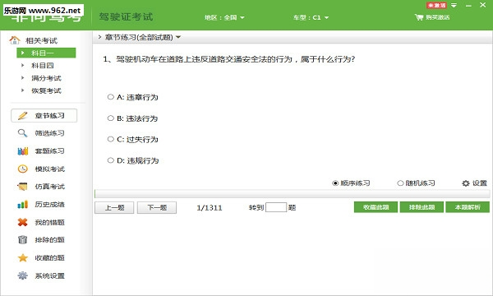This screenshot has width=493, height=296.
Task: Click the pencil icon for 章节练习
Action: [23, 115]
